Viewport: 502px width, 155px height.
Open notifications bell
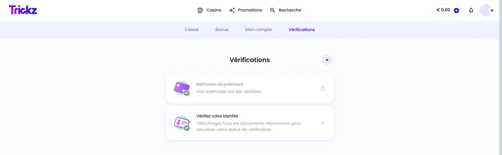pos(471,10)
